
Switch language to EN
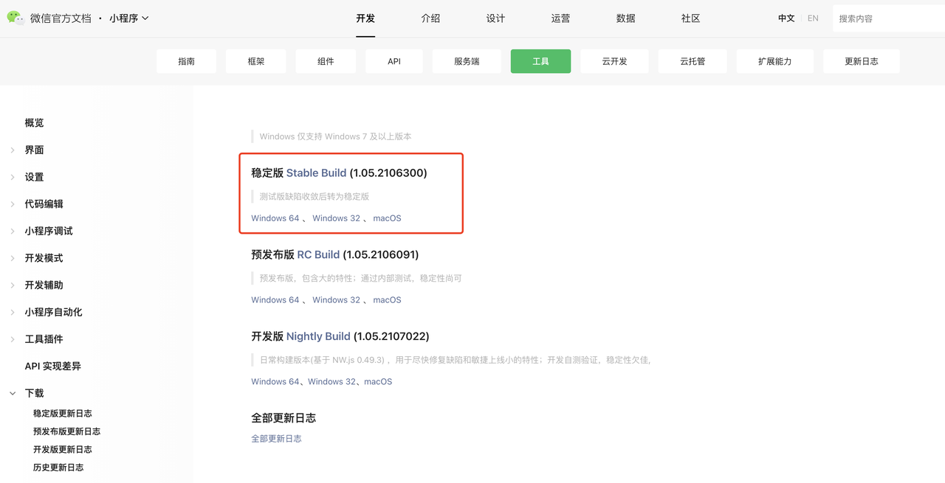coord(813,18)
